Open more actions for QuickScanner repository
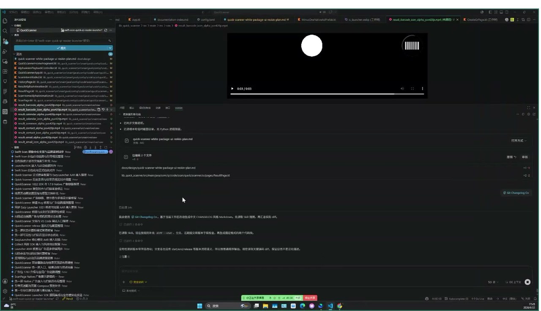The image size is (541, 311). click(x=111, y=30)
